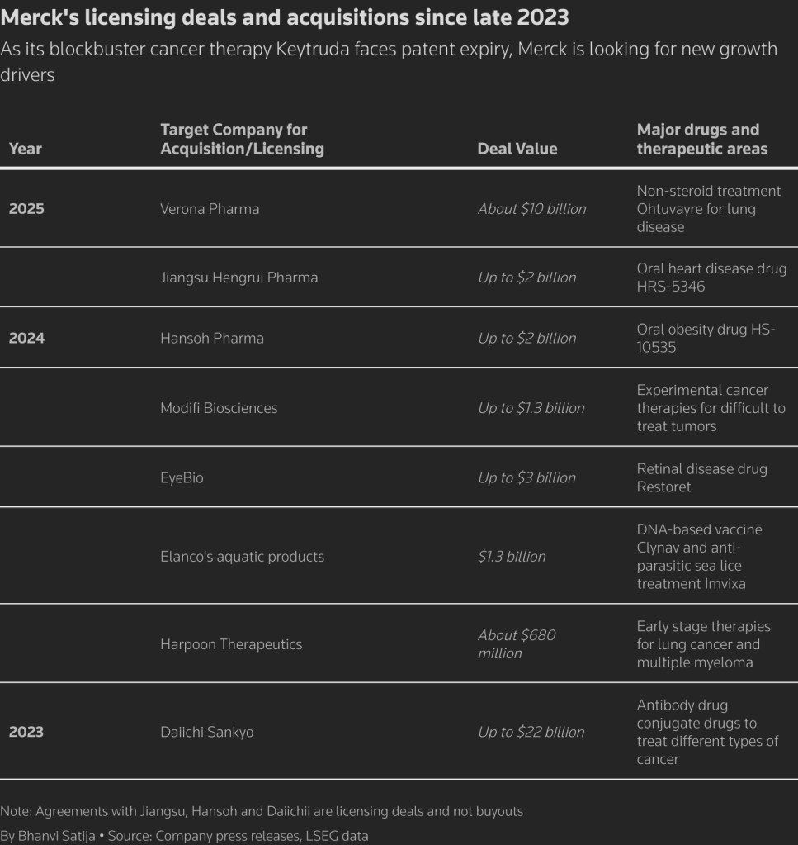
Task: Select the Hansoh Pharma row label
Action: point(212,338)
